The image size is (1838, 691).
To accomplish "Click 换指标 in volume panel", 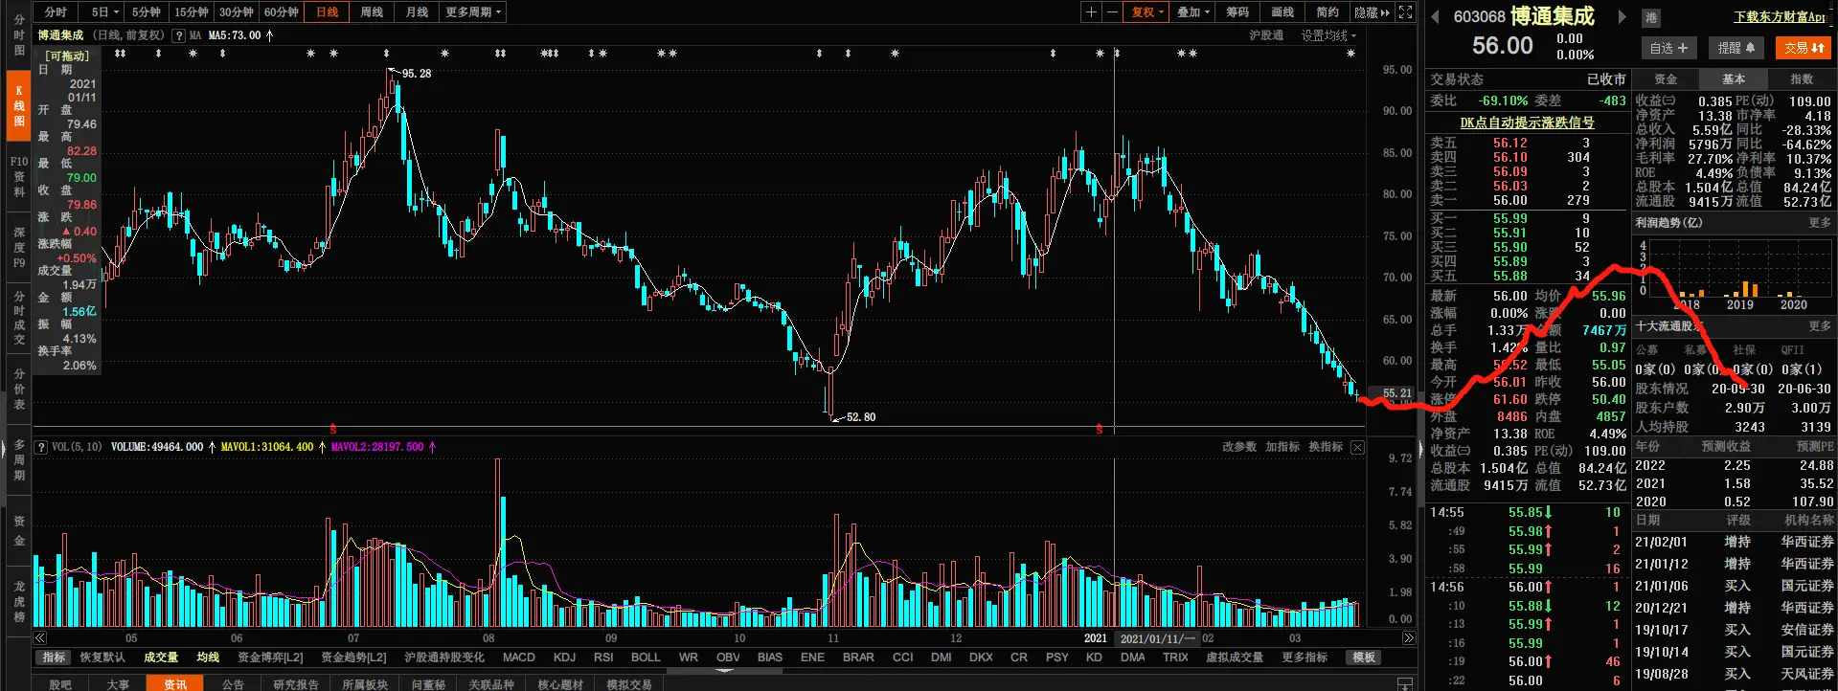I will (1326, 447).
